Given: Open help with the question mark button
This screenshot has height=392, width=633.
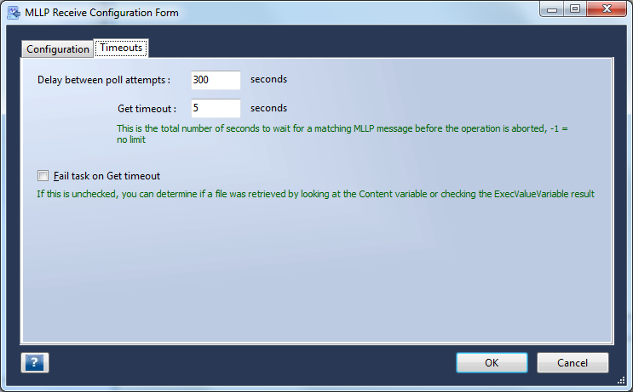Looking at the screenshot, I should tap(35, 362).
